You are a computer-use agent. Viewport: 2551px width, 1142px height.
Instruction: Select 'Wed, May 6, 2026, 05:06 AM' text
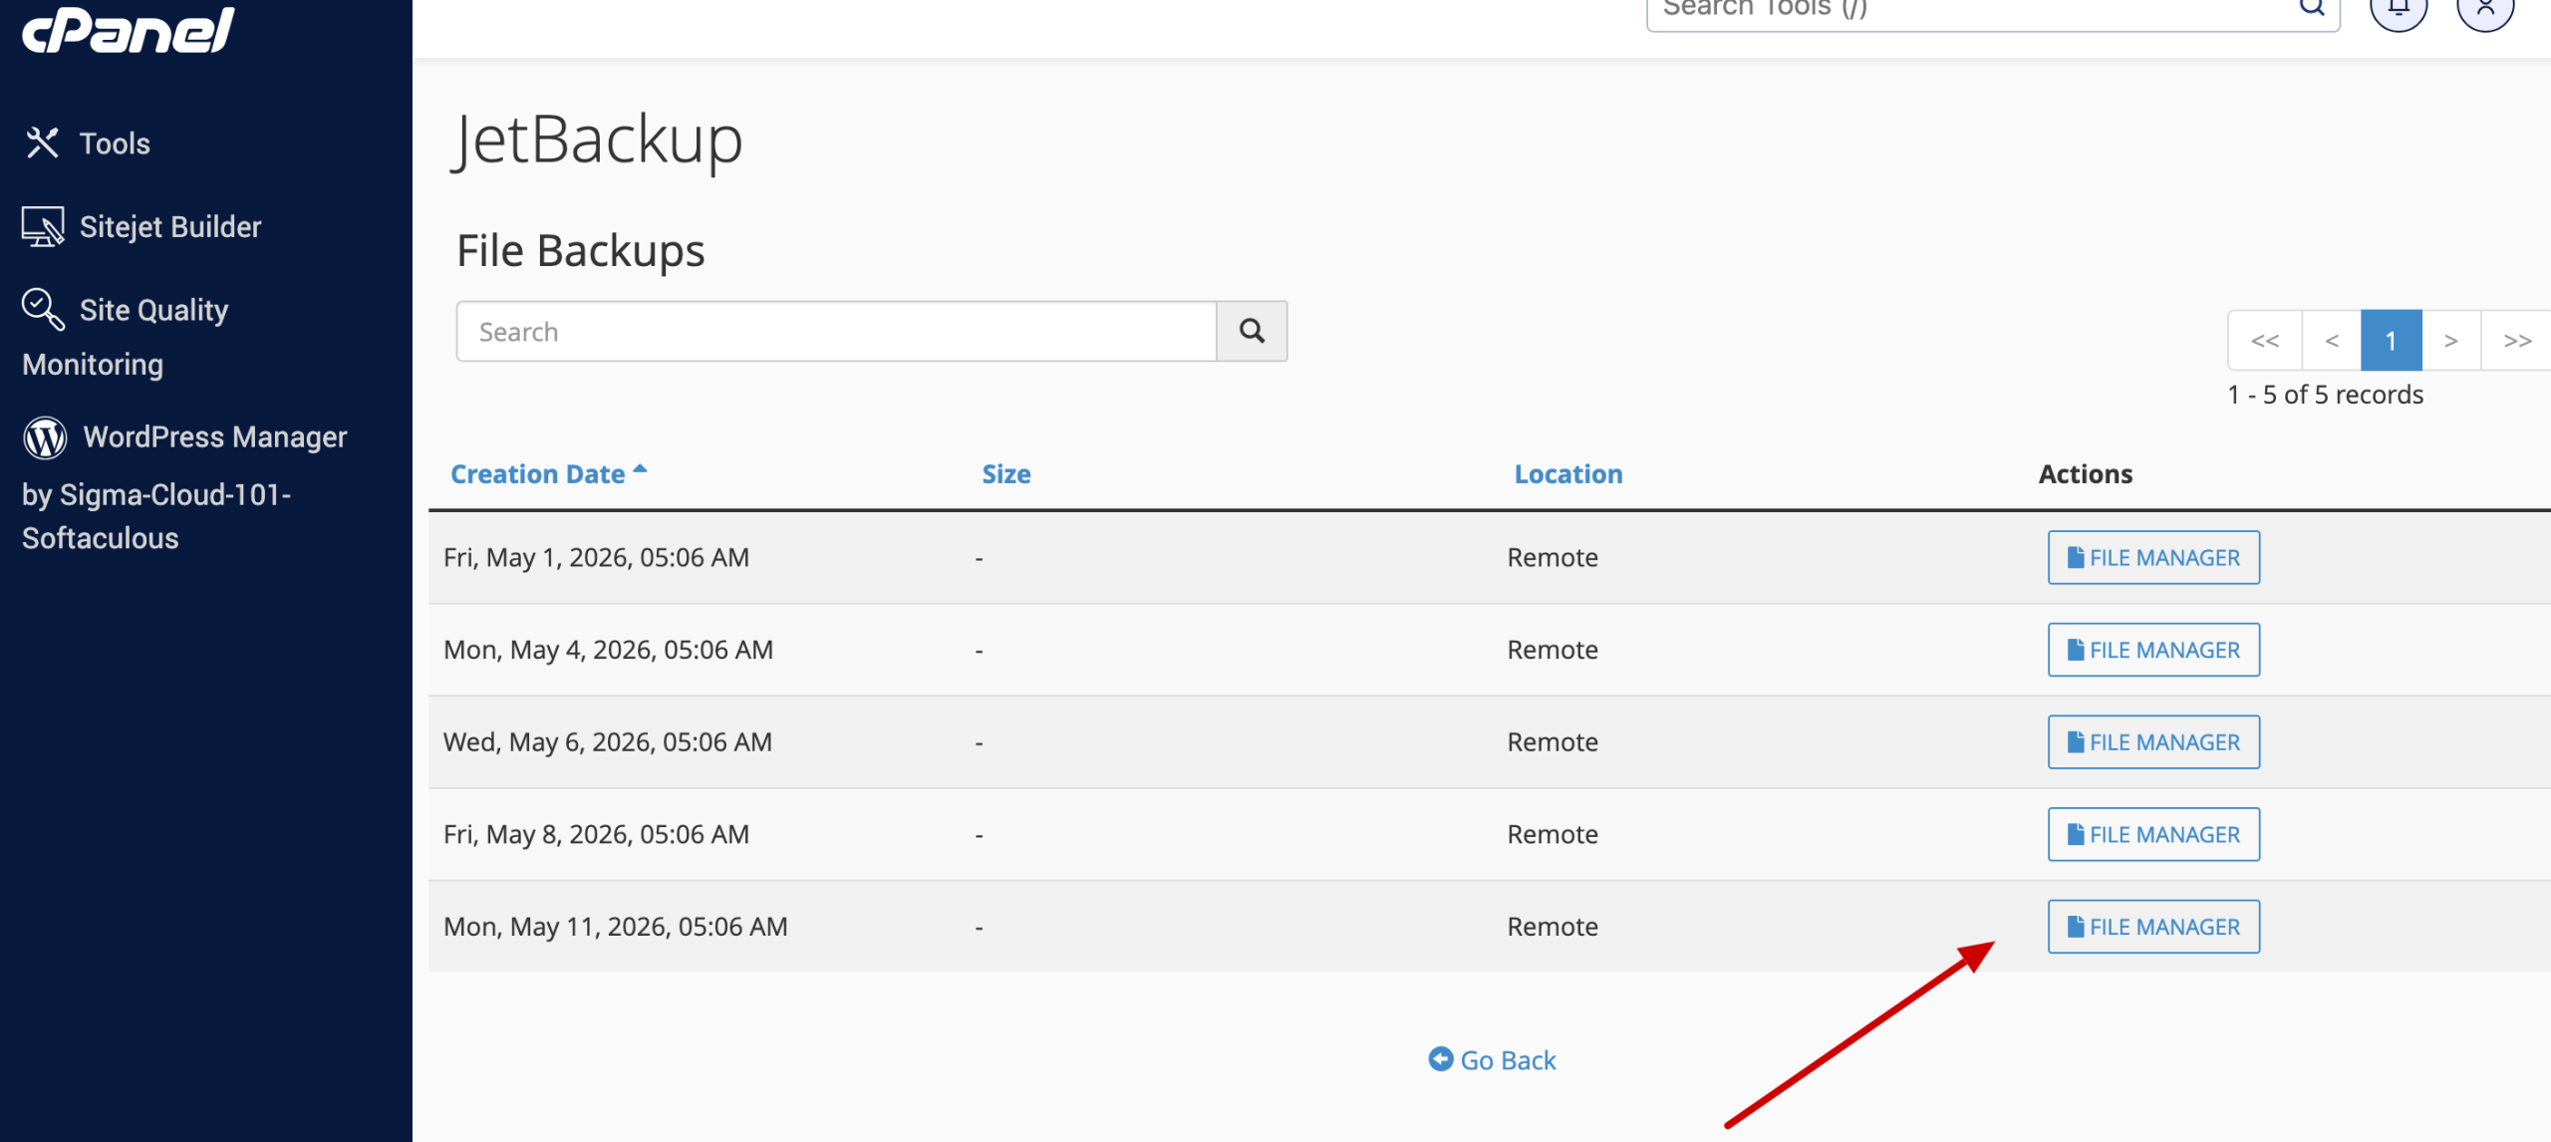point(608,742)
